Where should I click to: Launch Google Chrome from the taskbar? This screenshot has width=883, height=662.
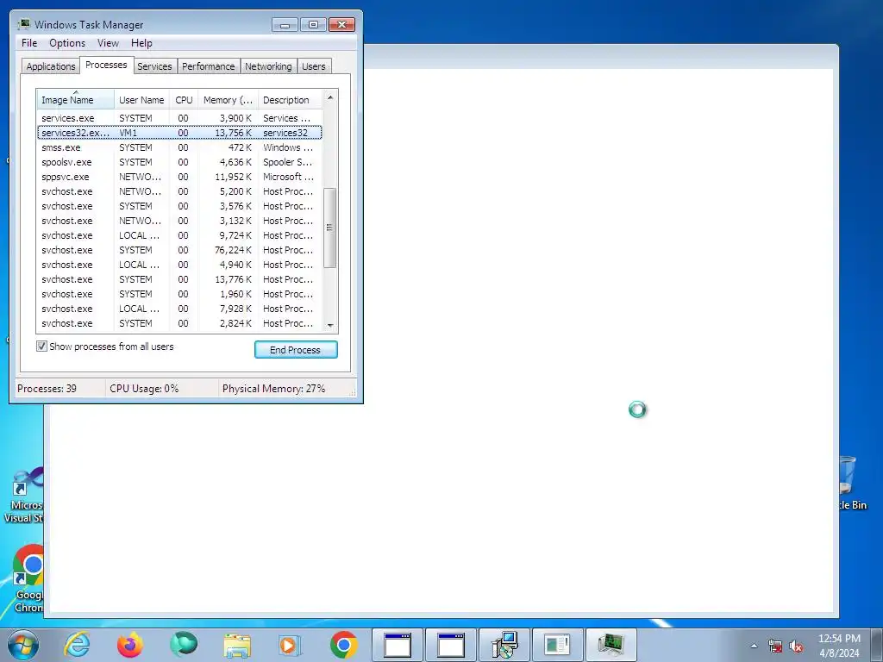pos(343,645)
